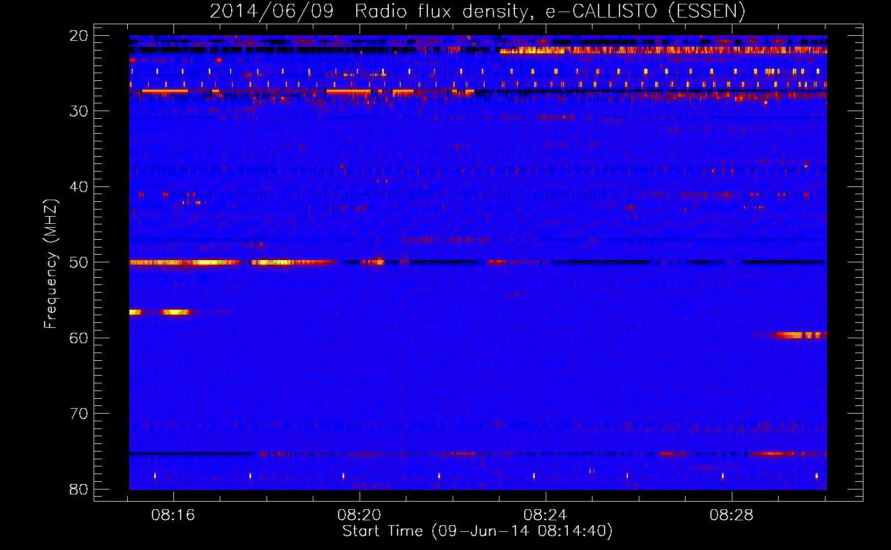The height and width of the screenshot is (550, 891).
Task: Click the 70 frequency tick label
Action: tap(79, 414)
